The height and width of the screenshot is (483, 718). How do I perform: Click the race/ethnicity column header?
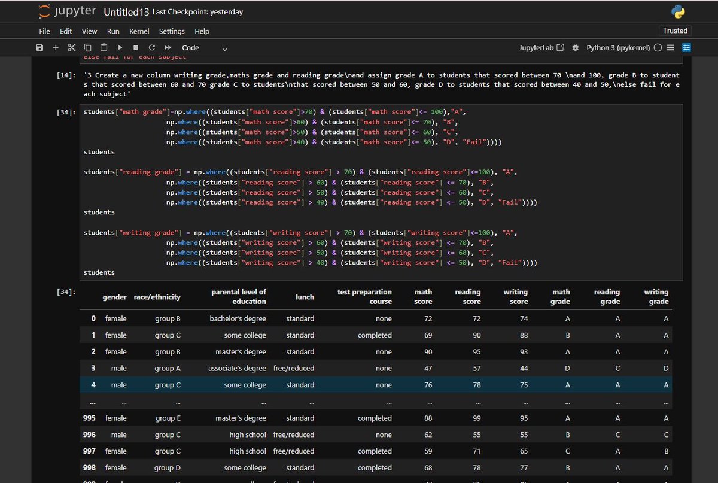157,297
